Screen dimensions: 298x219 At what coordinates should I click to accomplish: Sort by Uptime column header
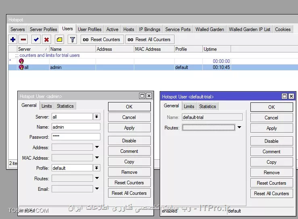pyautogui.click(x=217, y=49)
